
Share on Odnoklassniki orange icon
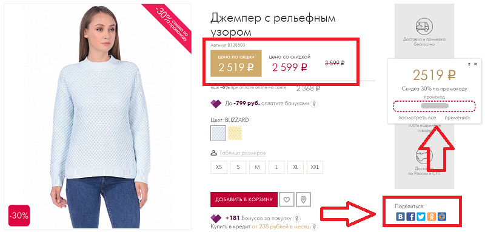(431, 217)
